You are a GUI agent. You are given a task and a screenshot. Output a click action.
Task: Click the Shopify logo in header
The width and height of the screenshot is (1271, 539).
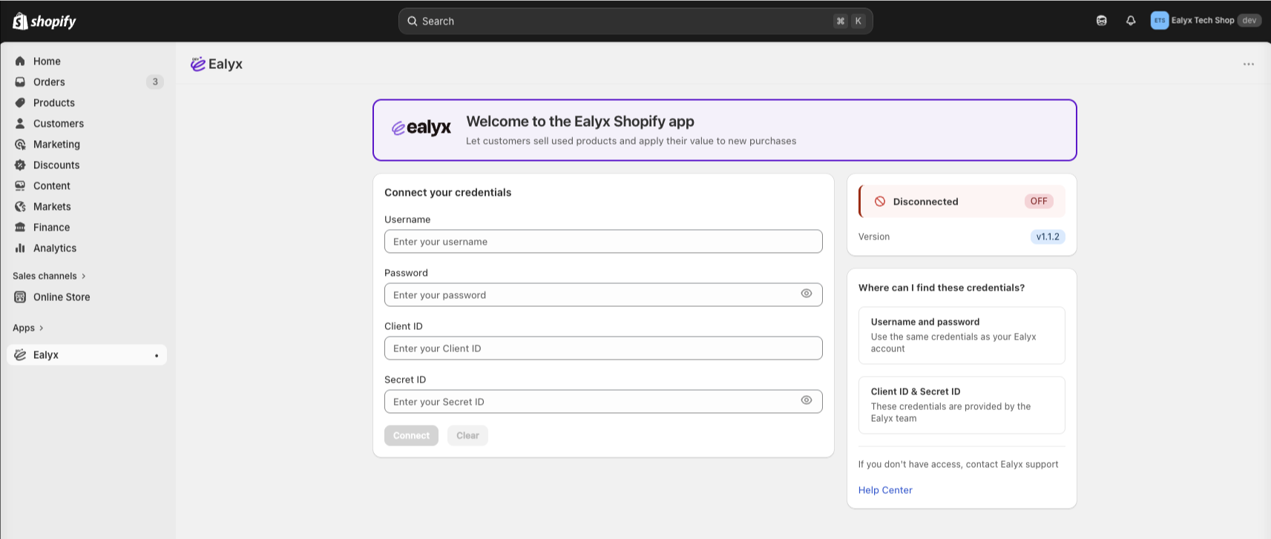point(45,22)
